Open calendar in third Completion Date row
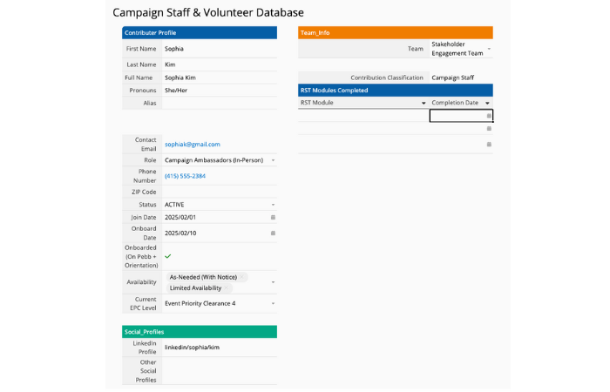The image size is (610, 392). point(489,145)
